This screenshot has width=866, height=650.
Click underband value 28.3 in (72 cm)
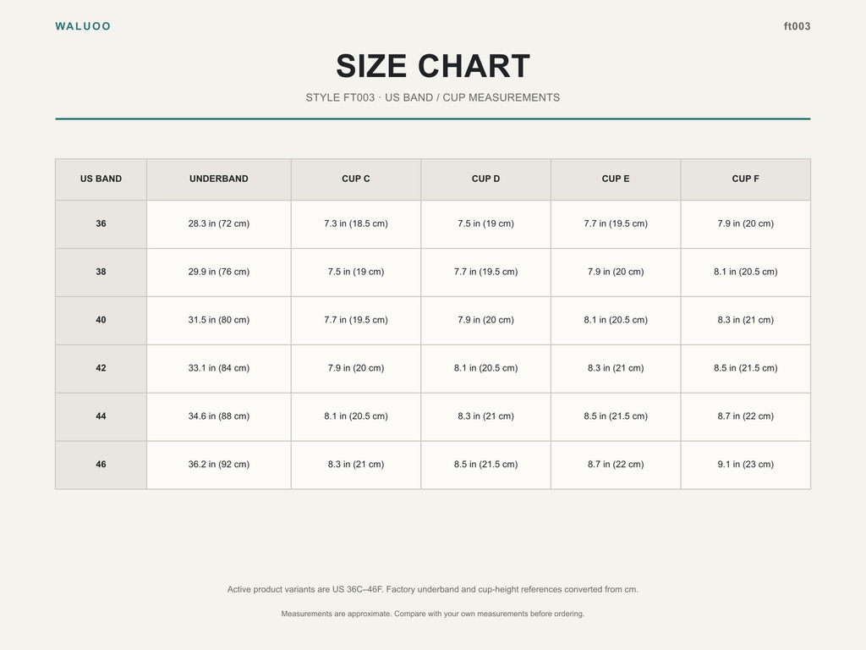pyautogui.click(x=219, y=223)
